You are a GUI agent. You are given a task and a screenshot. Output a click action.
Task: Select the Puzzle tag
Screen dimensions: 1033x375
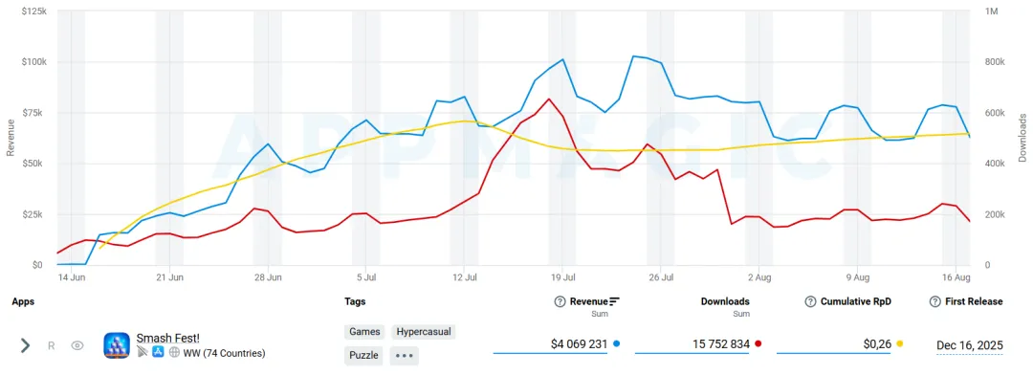[363, 355]
